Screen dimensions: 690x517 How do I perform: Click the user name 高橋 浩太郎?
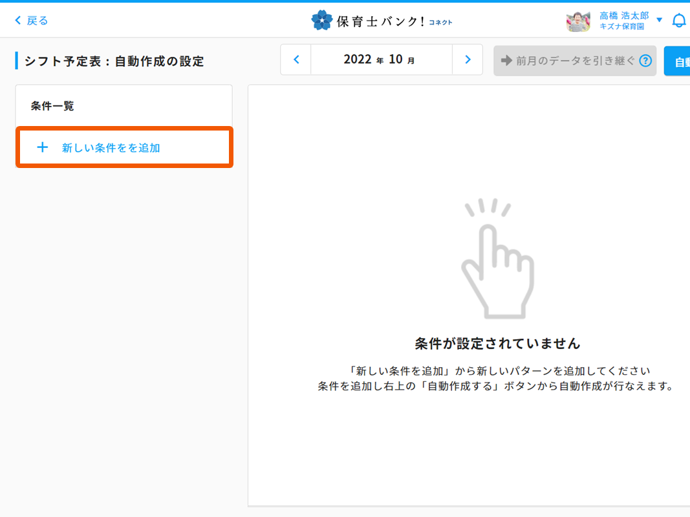coord(623,16)
